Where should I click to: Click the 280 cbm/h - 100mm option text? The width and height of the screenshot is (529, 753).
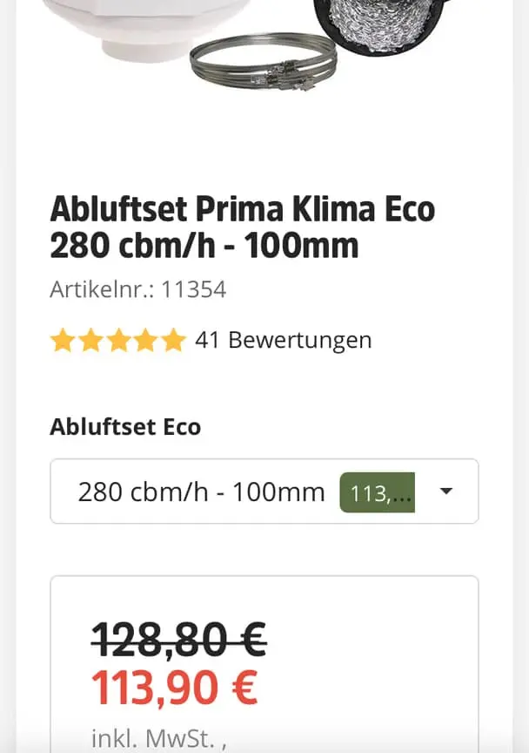201,492
